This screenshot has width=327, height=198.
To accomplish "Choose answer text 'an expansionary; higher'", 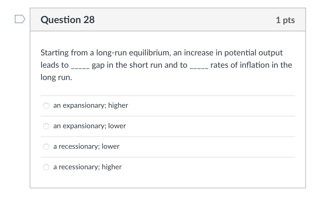I will [90, 105].
